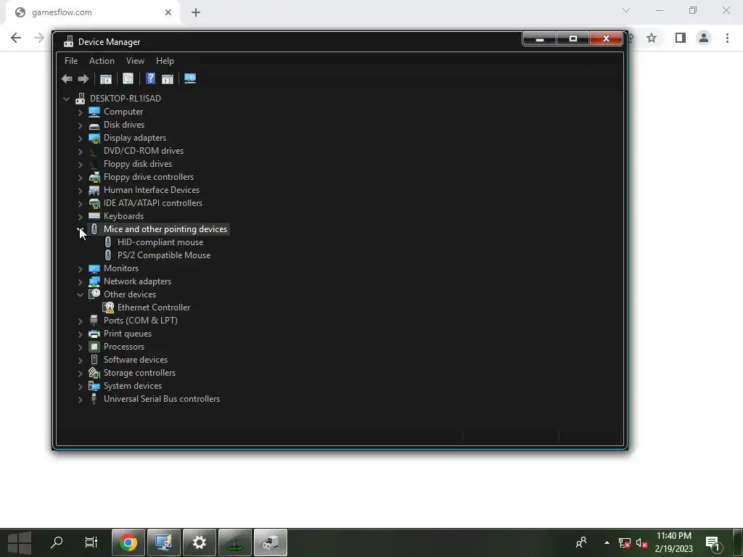Select the DESKTOP-RL1ISAD computer name

click(125, 99)
